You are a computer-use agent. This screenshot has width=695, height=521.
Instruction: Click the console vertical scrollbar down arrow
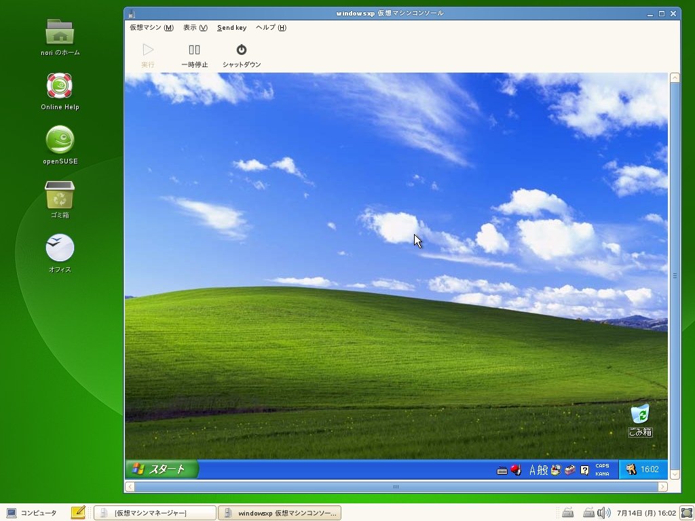coord(675,474)
